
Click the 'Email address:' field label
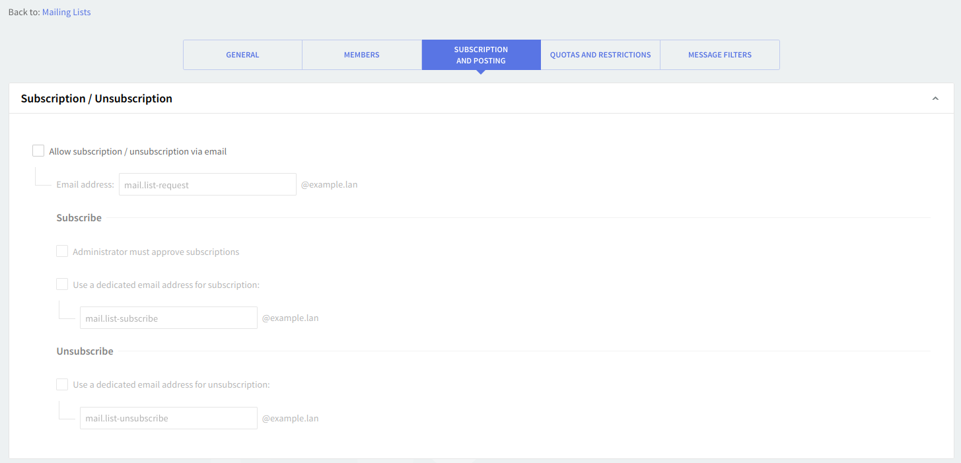tap(85, 185)
